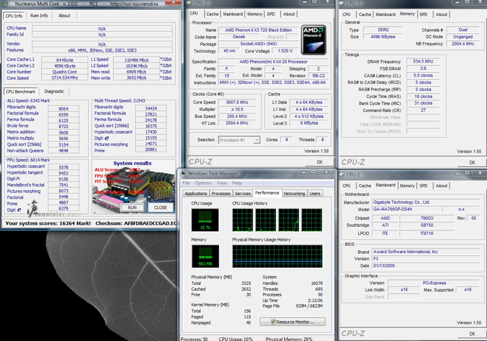Click the Checksum text in Nuclearus status bar

(x=136, y=223)
